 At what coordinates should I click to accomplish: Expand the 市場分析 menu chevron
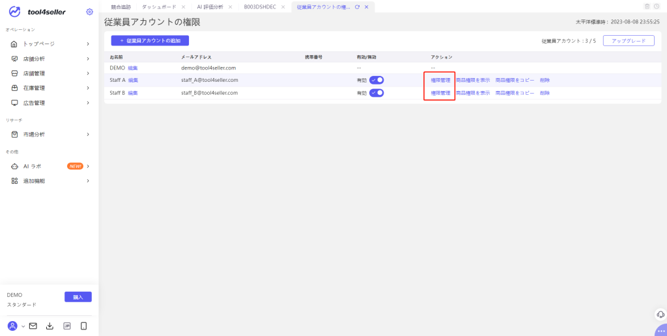point(88,134)
